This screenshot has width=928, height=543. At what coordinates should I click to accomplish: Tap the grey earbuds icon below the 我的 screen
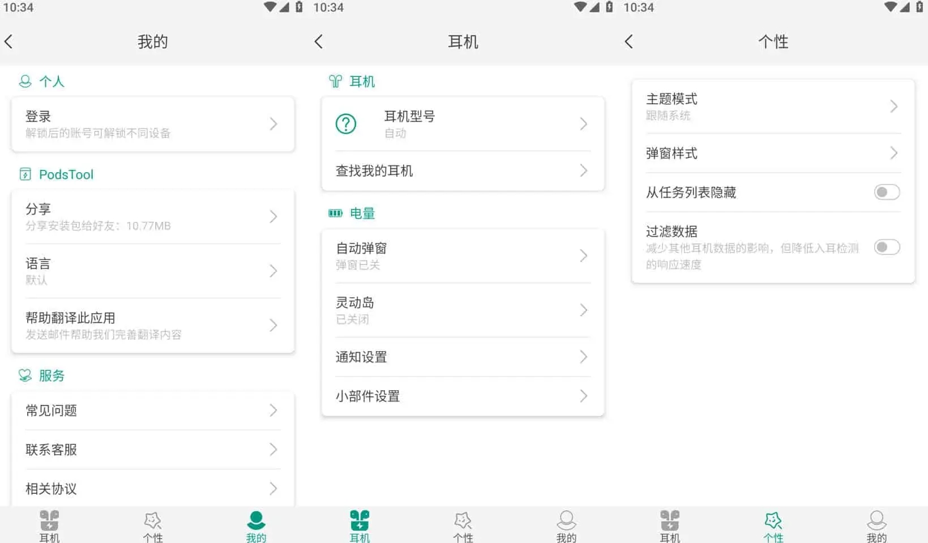[x=49, y=520]
